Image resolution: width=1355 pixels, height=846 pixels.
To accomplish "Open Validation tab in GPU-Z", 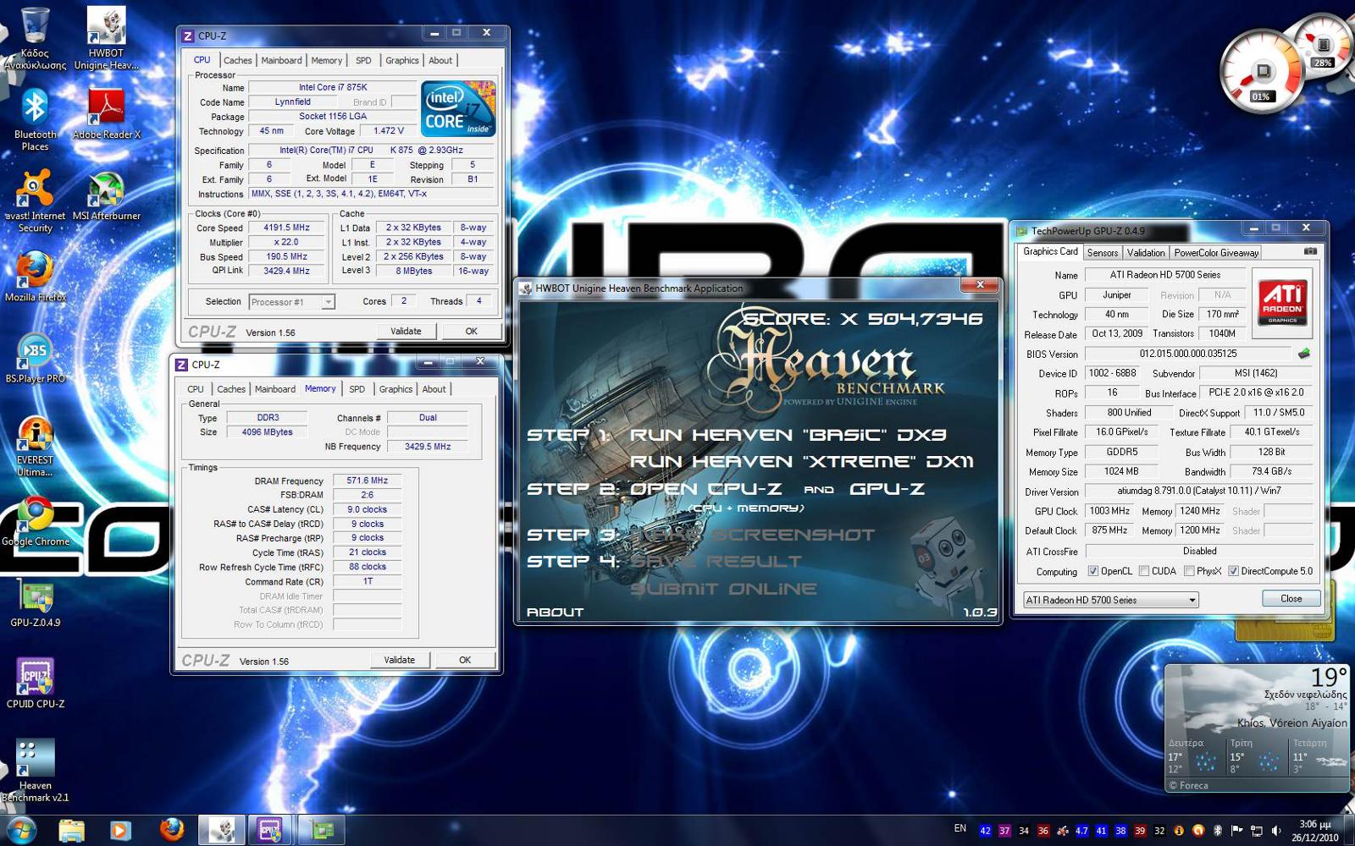I will [1146, 253].
